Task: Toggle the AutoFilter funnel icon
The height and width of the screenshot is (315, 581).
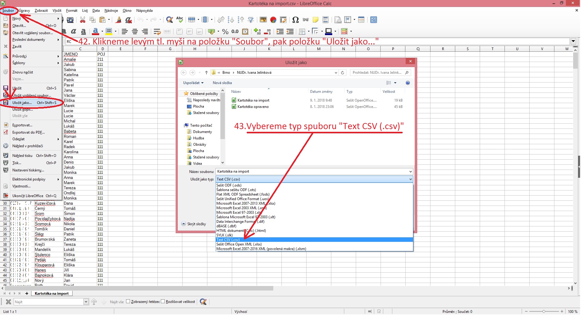Action: click(251, 20)
